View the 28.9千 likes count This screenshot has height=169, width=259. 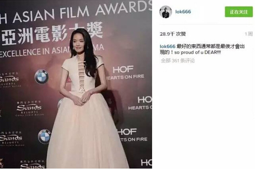[173, 34]
